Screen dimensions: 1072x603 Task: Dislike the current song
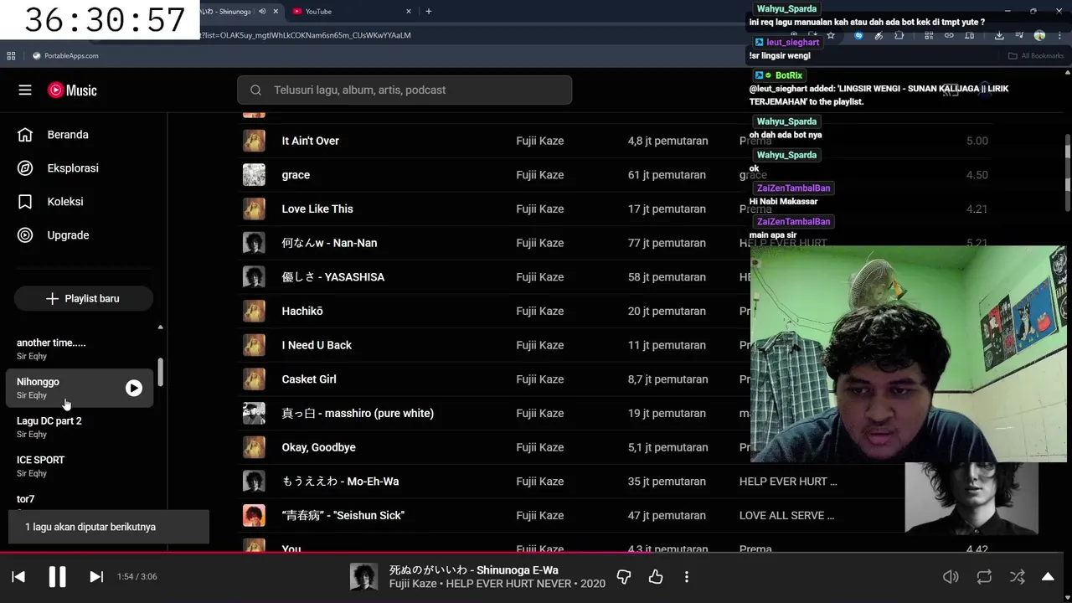point(624,576)
